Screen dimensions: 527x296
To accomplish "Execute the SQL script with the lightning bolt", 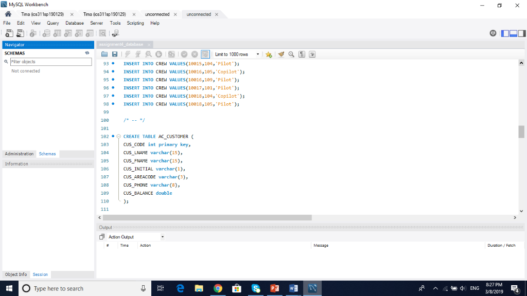I will (128, 54).
